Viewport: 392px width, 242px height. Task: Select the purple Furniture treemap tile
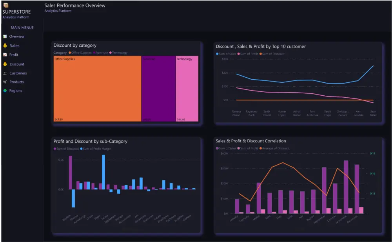pos(158,89)
